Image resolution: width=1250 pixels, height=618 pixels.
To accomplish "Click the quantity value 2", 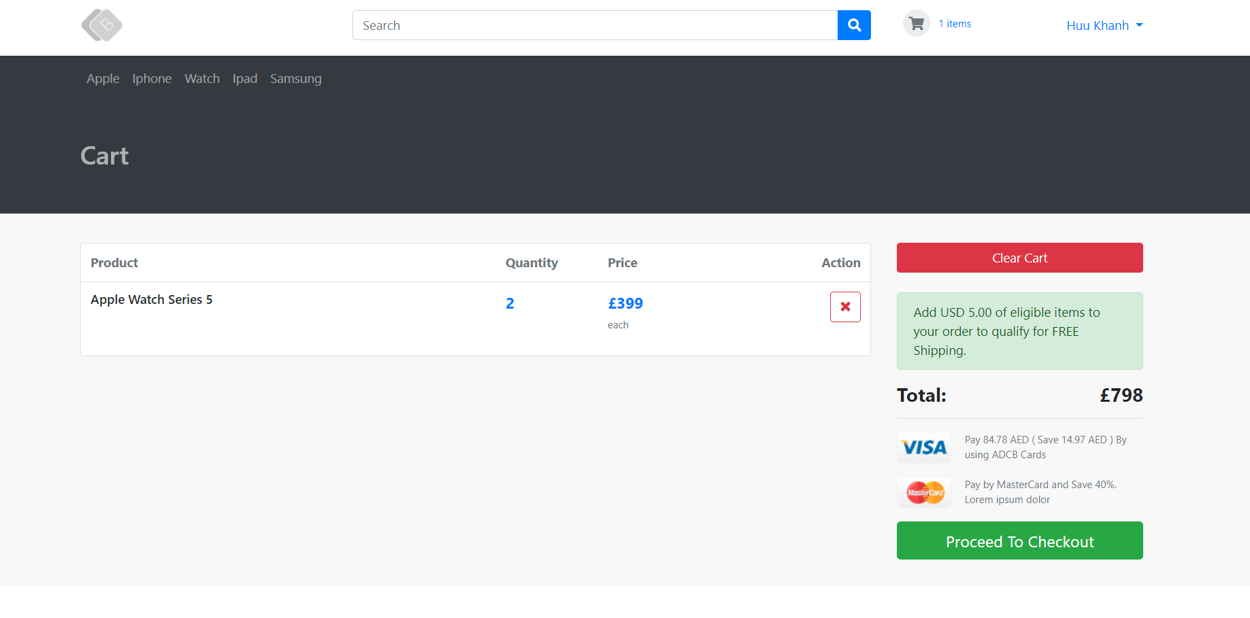I will point(510,303).
